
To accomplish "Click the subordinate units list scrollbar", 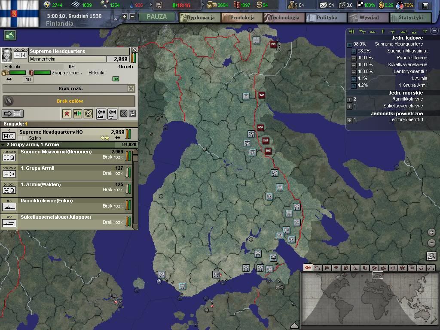I will [x=135, y=189].
